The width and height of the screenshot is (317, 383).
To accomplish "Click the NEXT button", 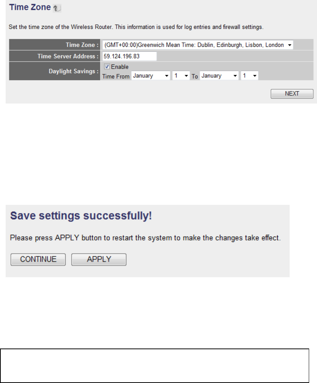I will pos(292,94).
